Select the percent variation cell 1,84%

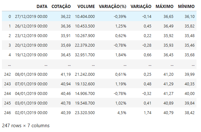coord(120,55)
